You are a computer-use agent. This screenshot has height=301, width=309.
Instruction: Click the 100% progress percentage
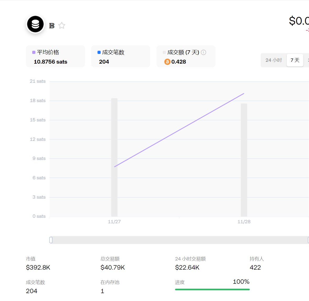[241, 282]
